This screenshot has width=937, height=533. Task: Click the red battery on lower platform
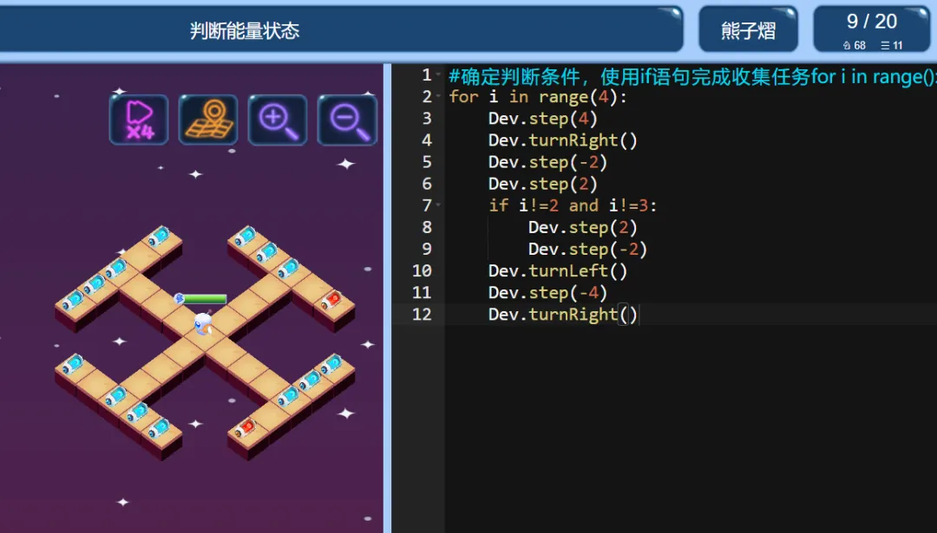click(246, 427)
